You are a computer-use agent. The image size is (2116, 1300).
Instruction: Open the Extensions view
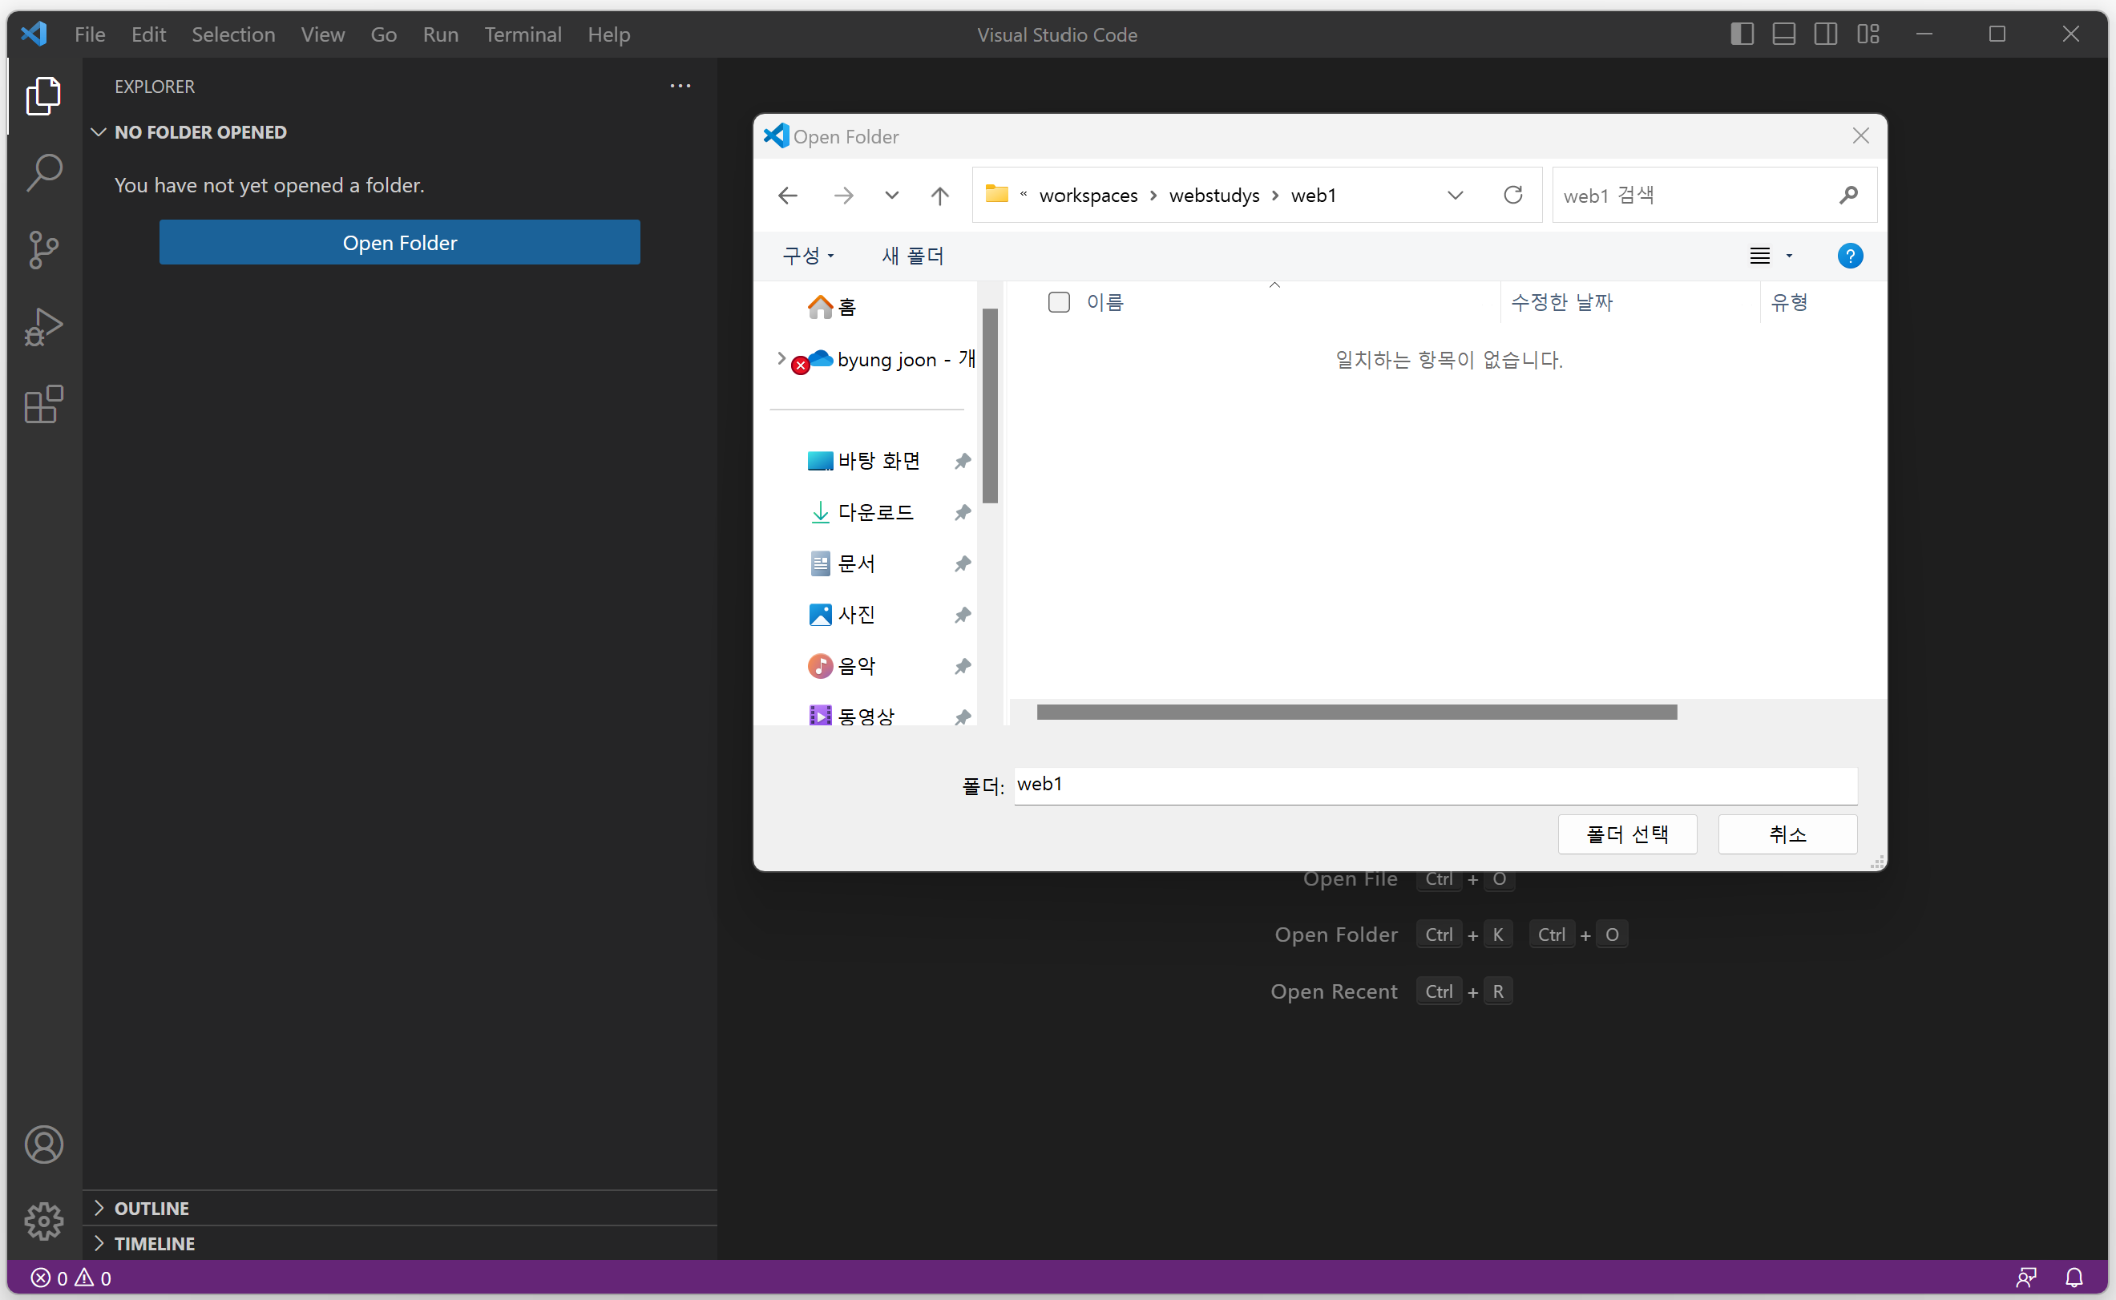point(44,404)
